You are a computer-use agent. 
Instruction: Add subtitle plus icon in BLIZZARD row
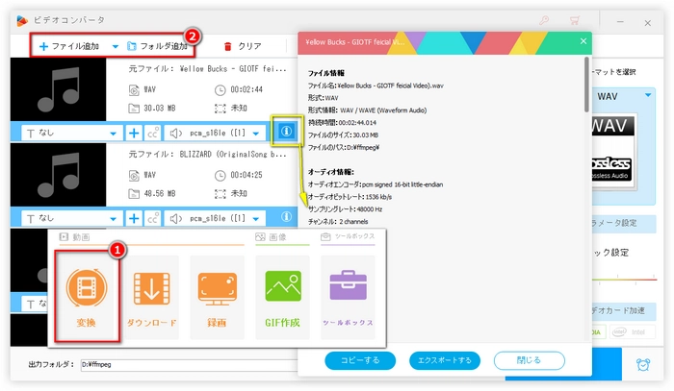134,219
